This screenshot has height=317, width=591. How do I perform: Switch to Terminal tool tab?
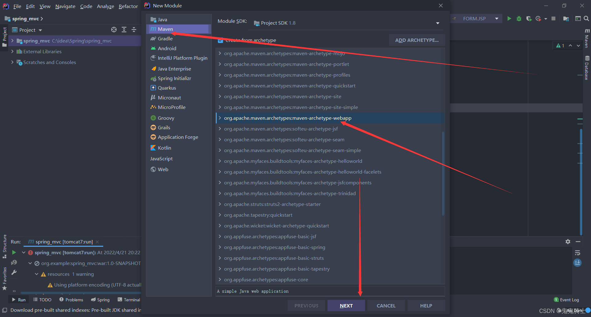coord(129,299)
